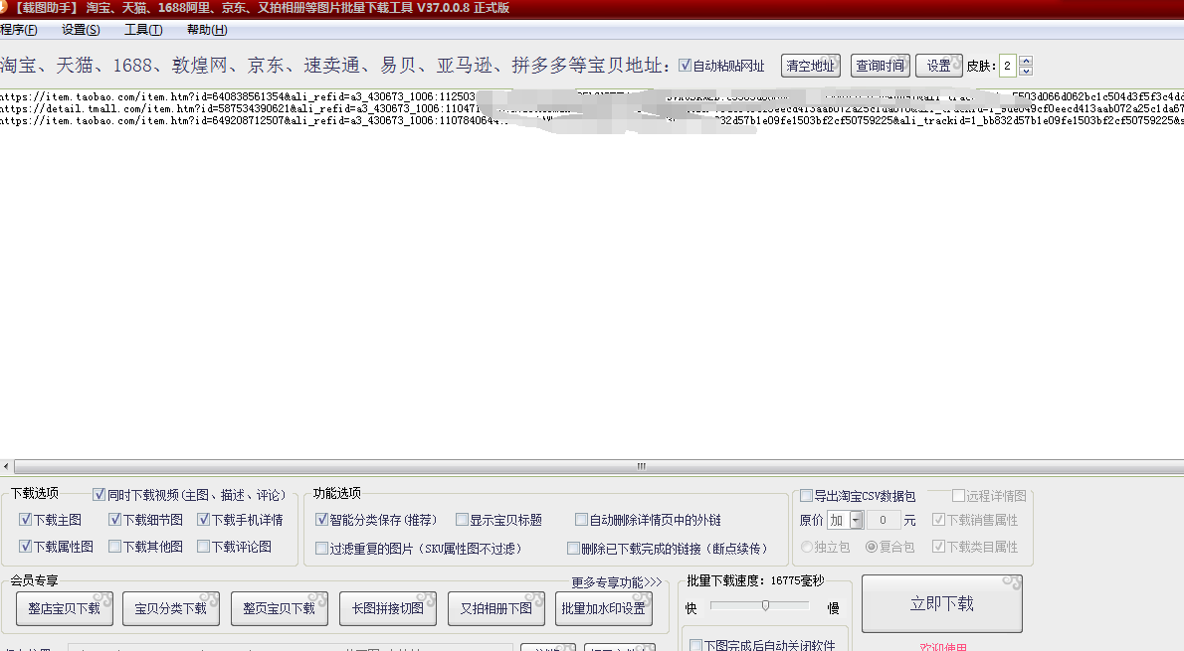Click the 清空地址 button

coord(811,66)
